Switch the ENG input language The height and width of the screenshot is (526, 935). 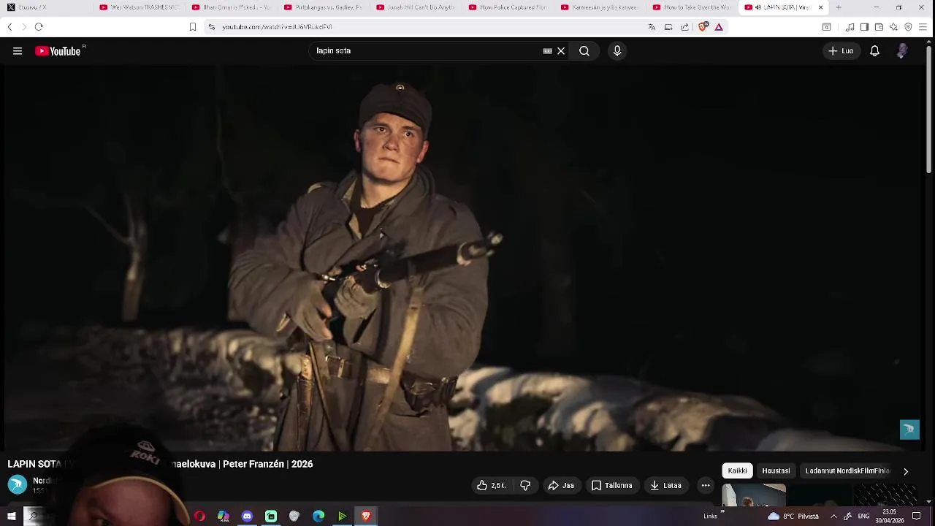click(863, 516)
